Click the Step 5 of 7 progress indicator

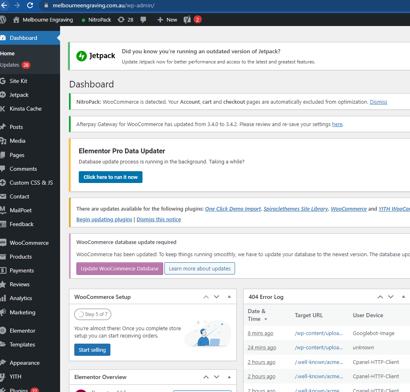(x=93, y=314)
